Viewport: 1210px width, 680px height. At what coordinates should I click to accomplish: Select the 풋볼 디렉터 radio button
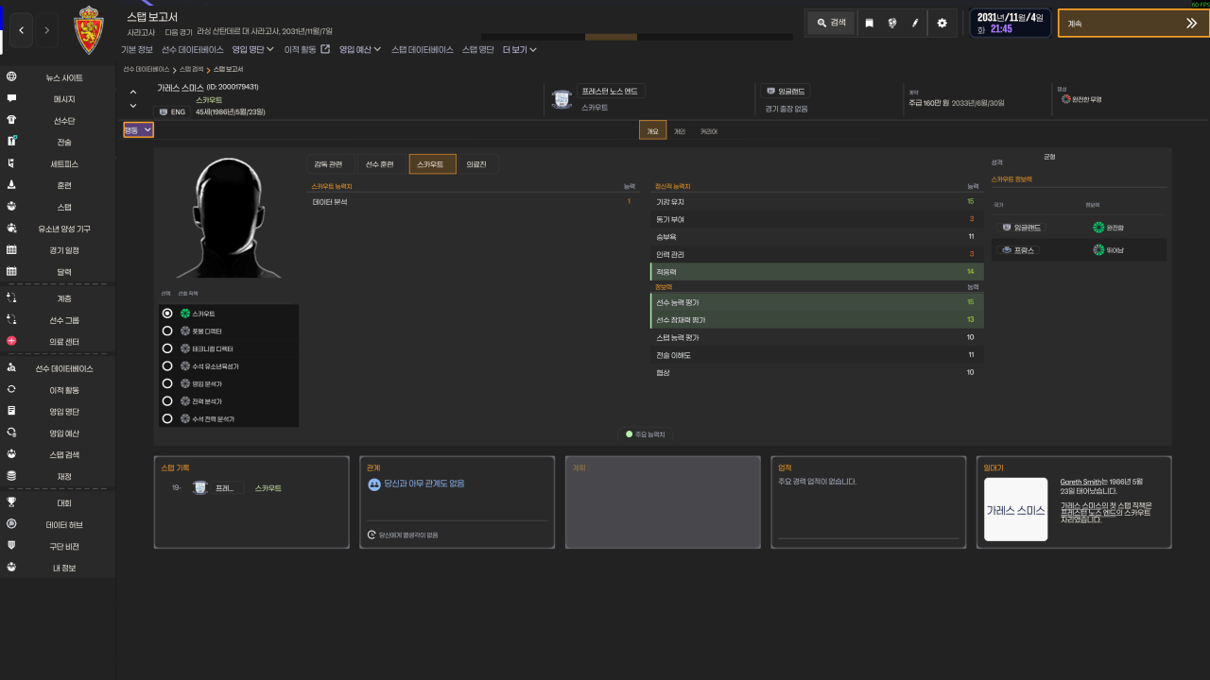(x=167, y=331)
